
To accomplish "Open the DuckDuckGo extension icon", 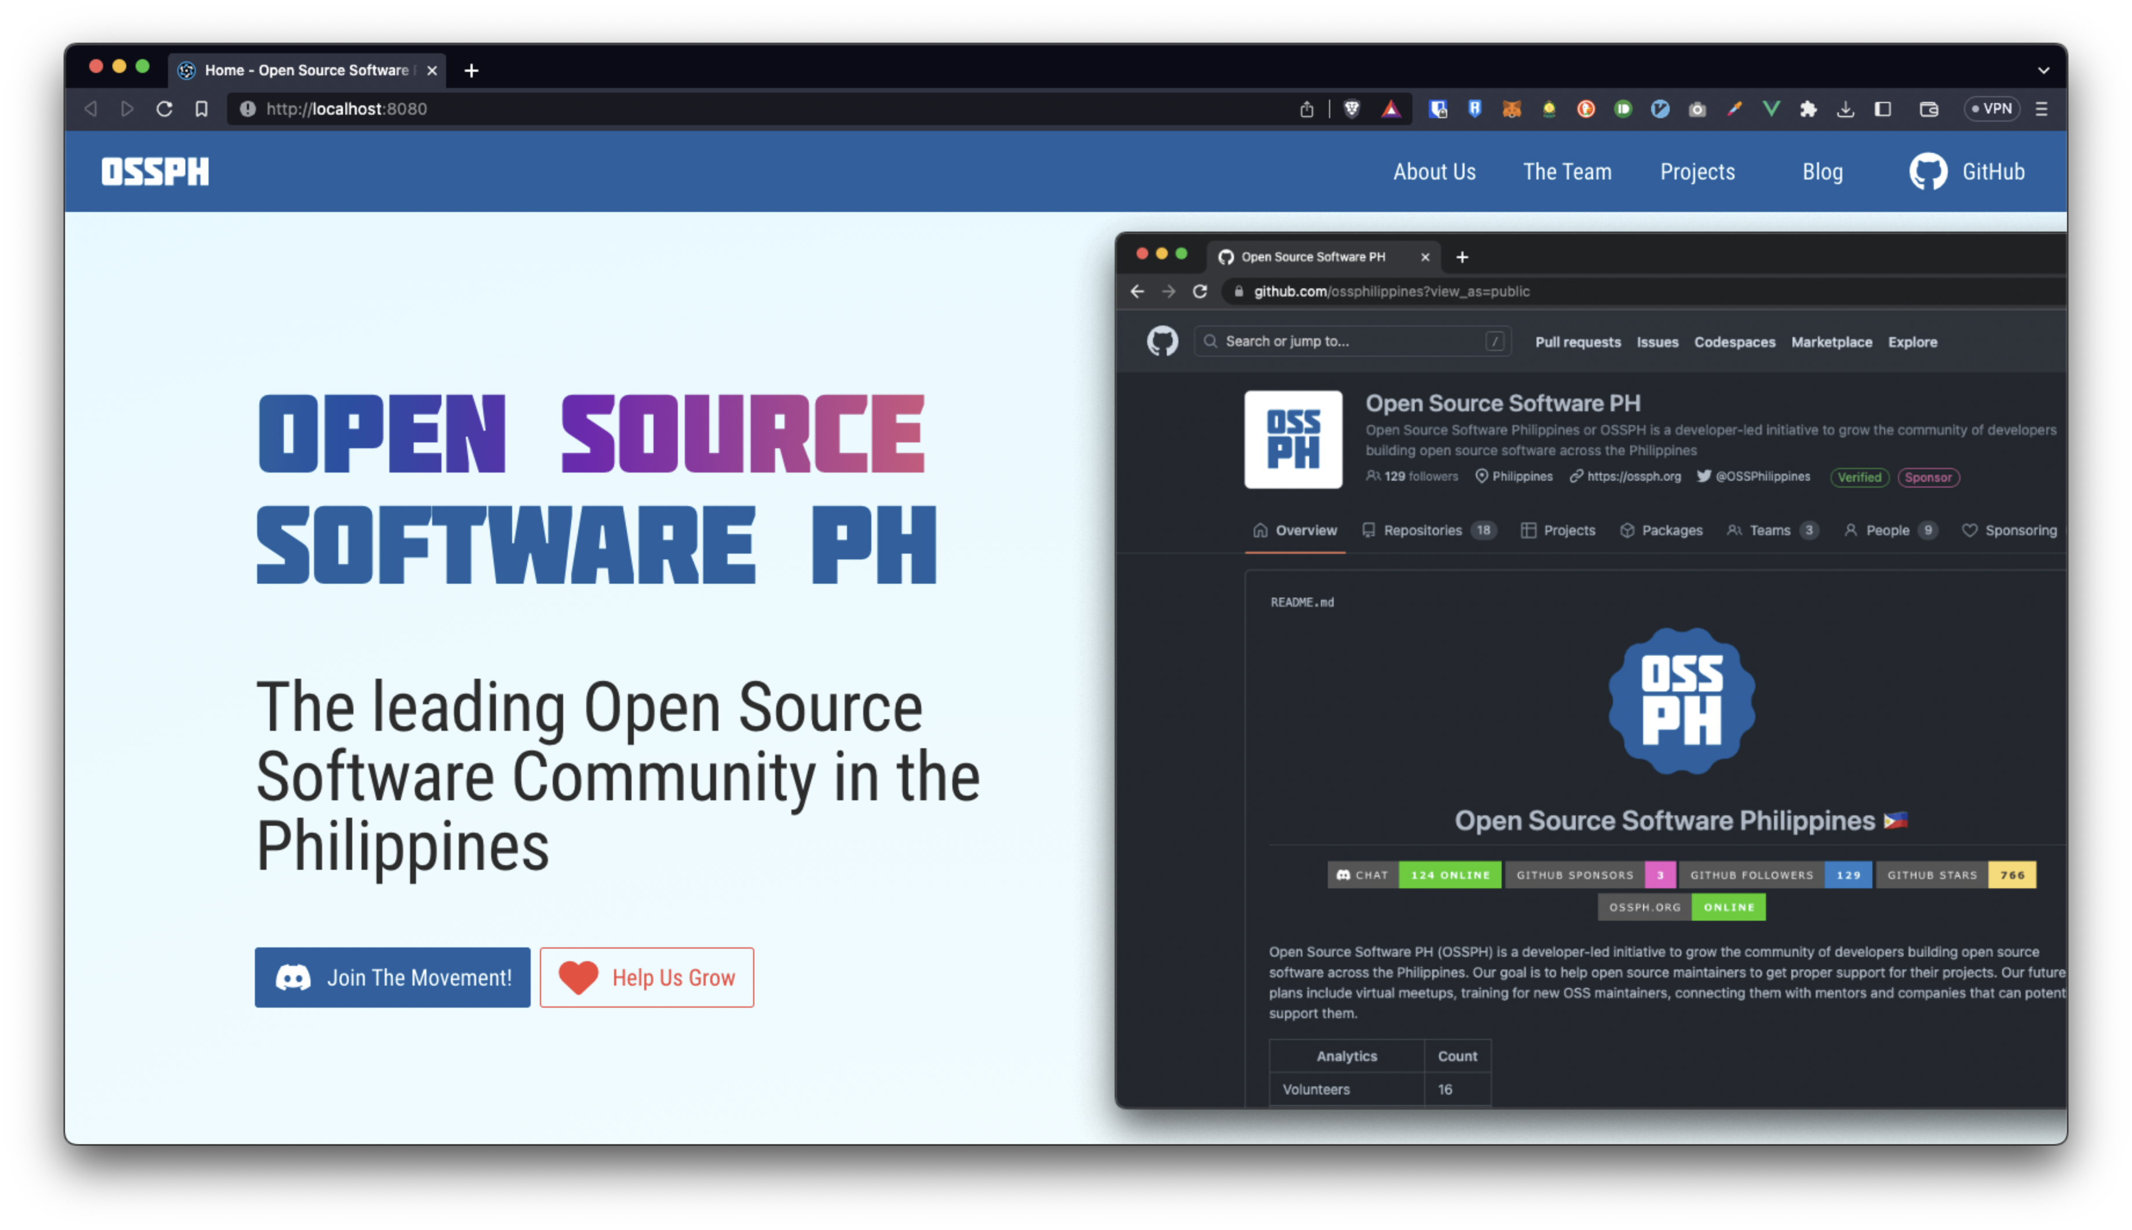I will coord(1585,109).
